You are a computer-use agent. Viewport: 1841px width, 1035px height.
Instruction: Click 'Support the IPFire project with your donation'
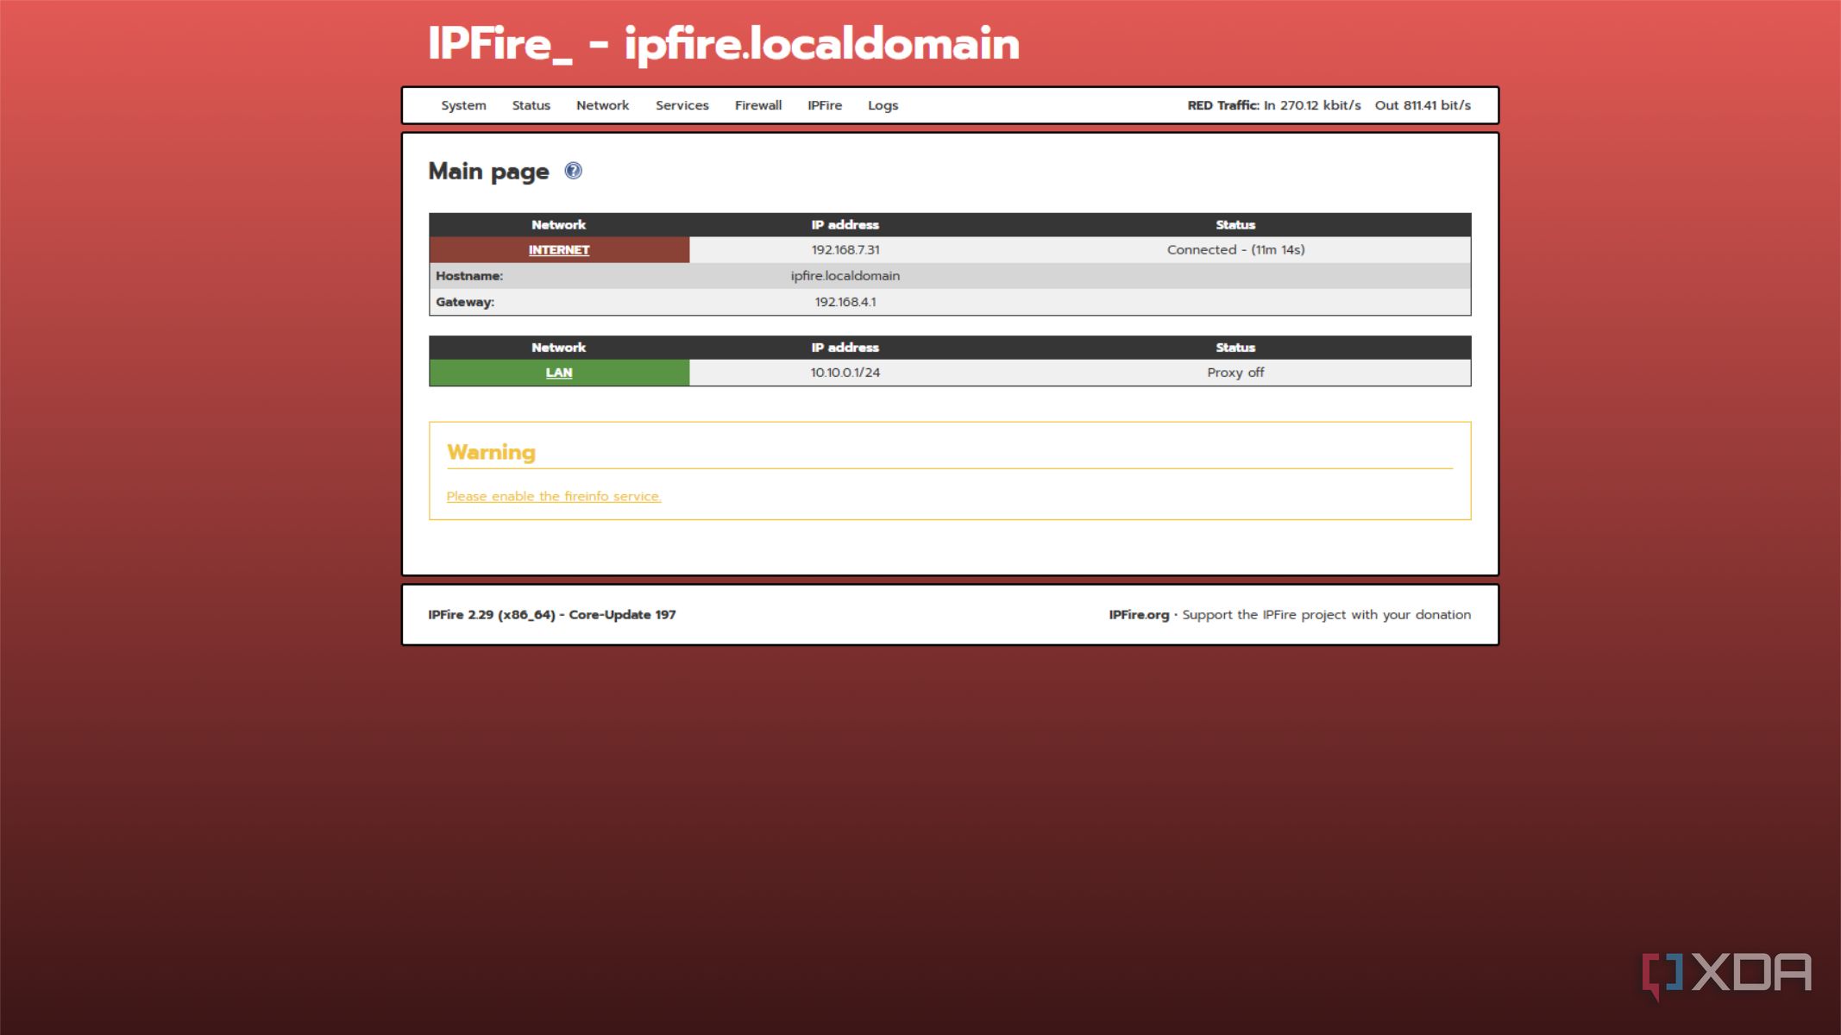point(1326,615)
